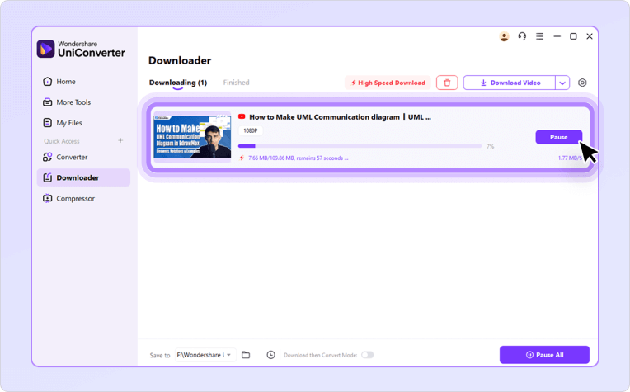Open the 1080P resolution tag
The height and width of the screenshot is (392, 630).
(250, 130)
